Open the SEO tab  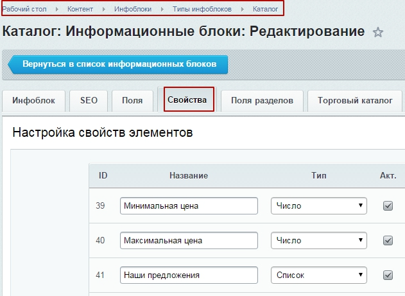tap(89, 101)
